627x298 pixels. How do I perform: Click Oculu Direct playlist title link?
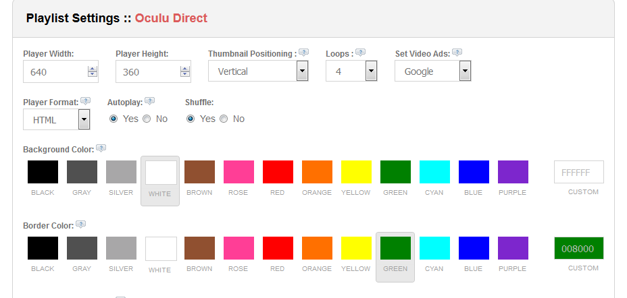pos(171,18)
